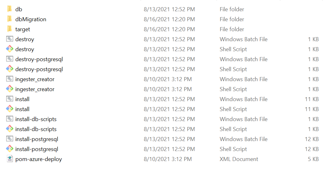Select the install-postgresql shell script icon

click(x=10, y=149)
